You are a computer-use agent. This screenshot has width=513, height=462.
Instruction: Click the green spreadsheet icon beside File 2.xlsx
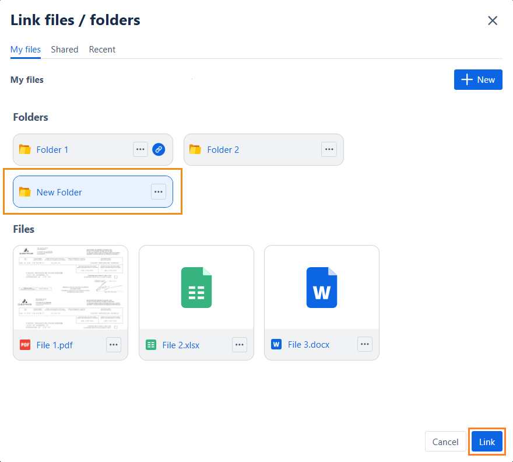tap(151, 345)
